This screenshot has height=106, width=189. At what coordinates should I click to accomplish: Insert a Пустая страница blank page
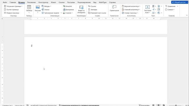[x=11, y=9]
